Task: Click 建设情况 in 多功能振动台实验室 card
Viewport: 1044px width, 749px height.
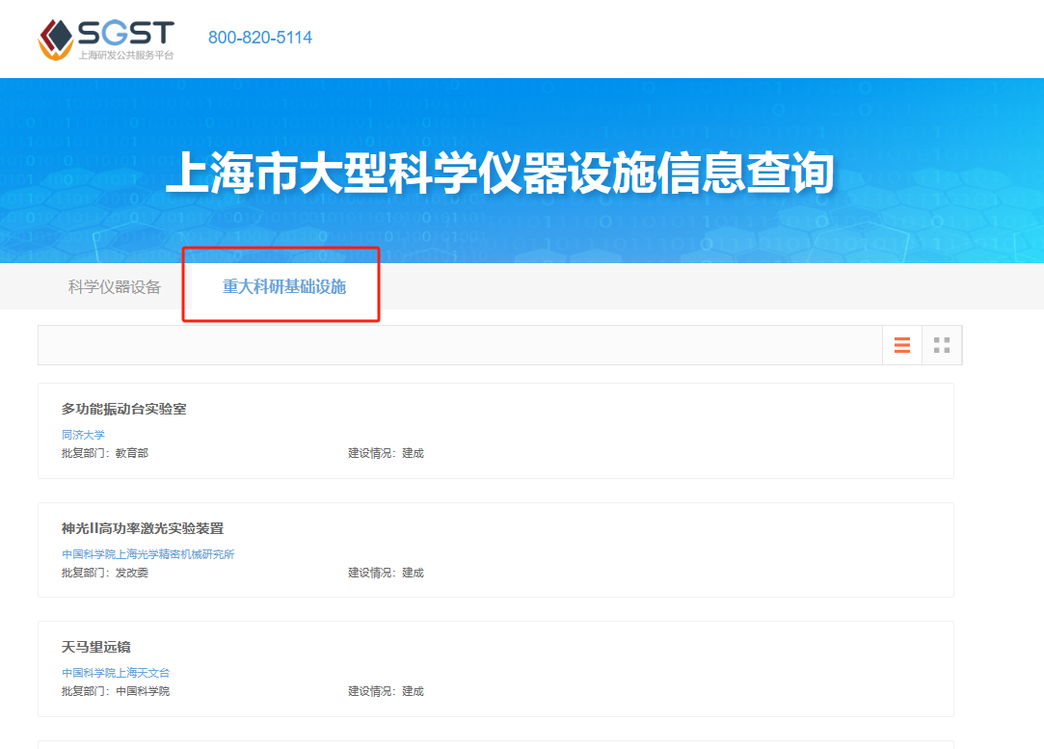Action: coord(387,453)
